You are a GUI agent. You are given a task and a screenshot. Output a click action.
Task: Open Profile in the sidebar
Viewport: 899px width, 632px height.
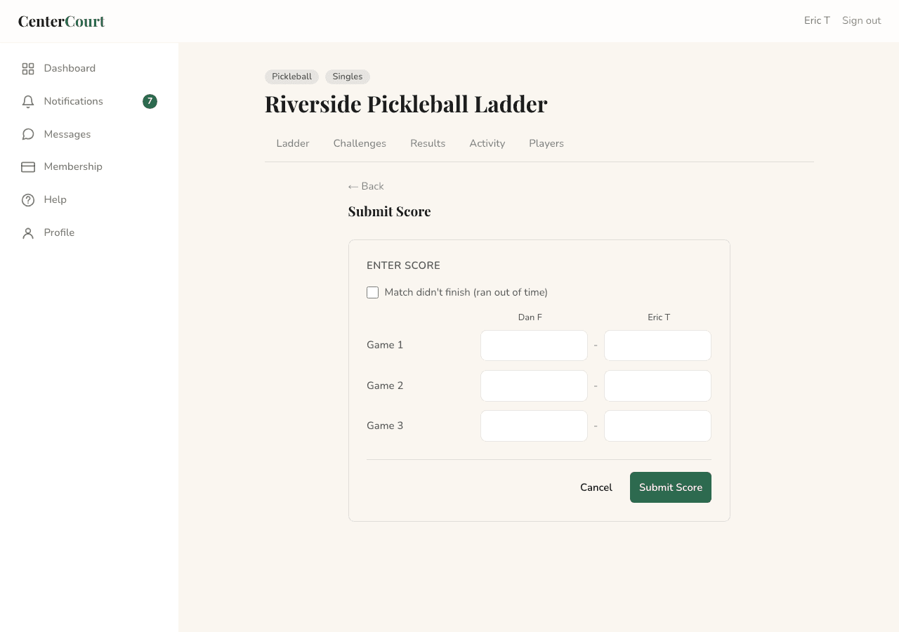coord(89,232)
